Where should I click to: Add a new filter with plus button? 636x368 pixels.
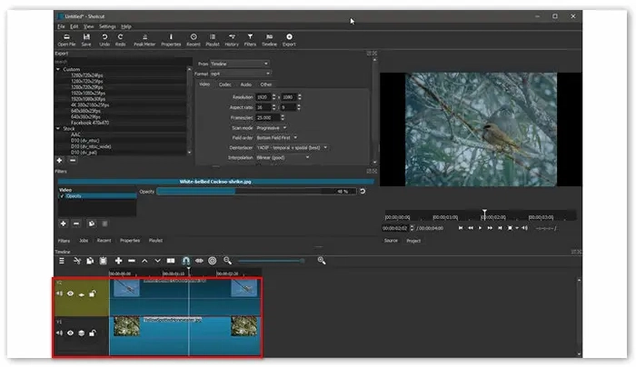tap(64, 224)
